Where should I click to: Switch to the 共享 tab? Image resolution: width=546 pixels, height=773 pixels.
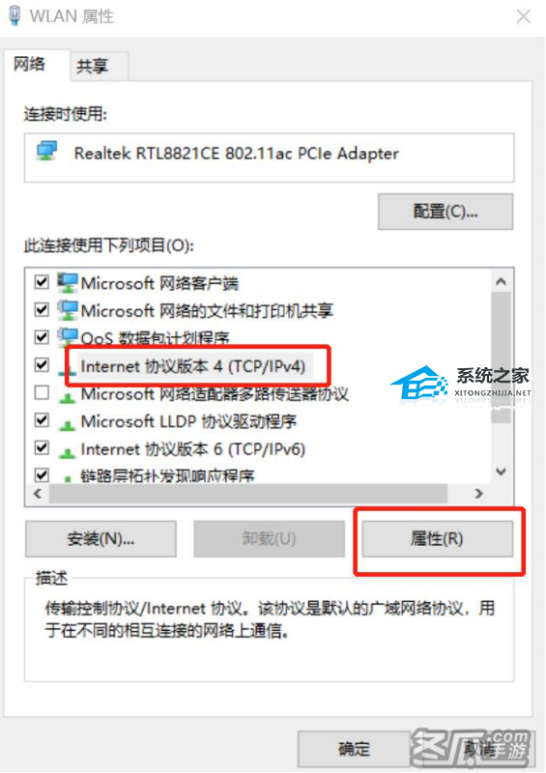pos(92,66)
